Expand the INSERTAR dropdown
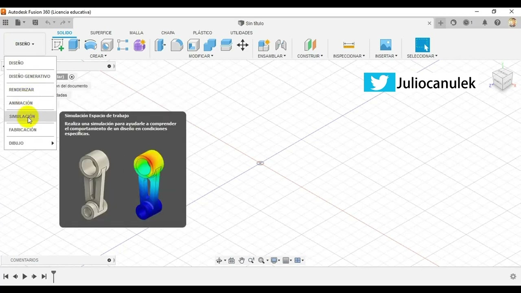This screenshot has height=293, width=521. [386, 56]
